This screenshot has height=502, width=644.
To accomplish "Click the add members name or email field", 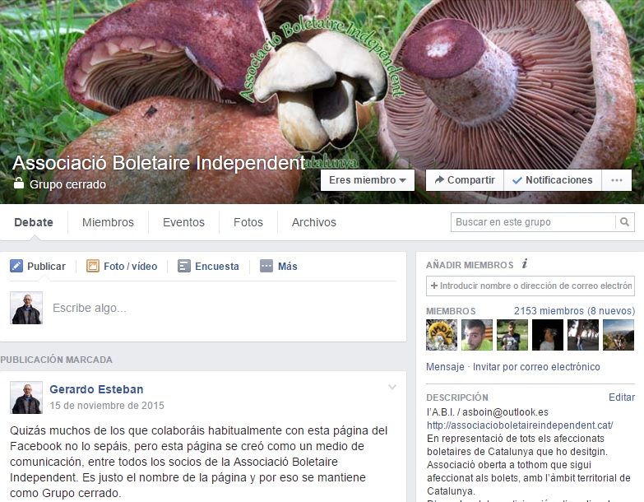I will click(x=530, y=286).
